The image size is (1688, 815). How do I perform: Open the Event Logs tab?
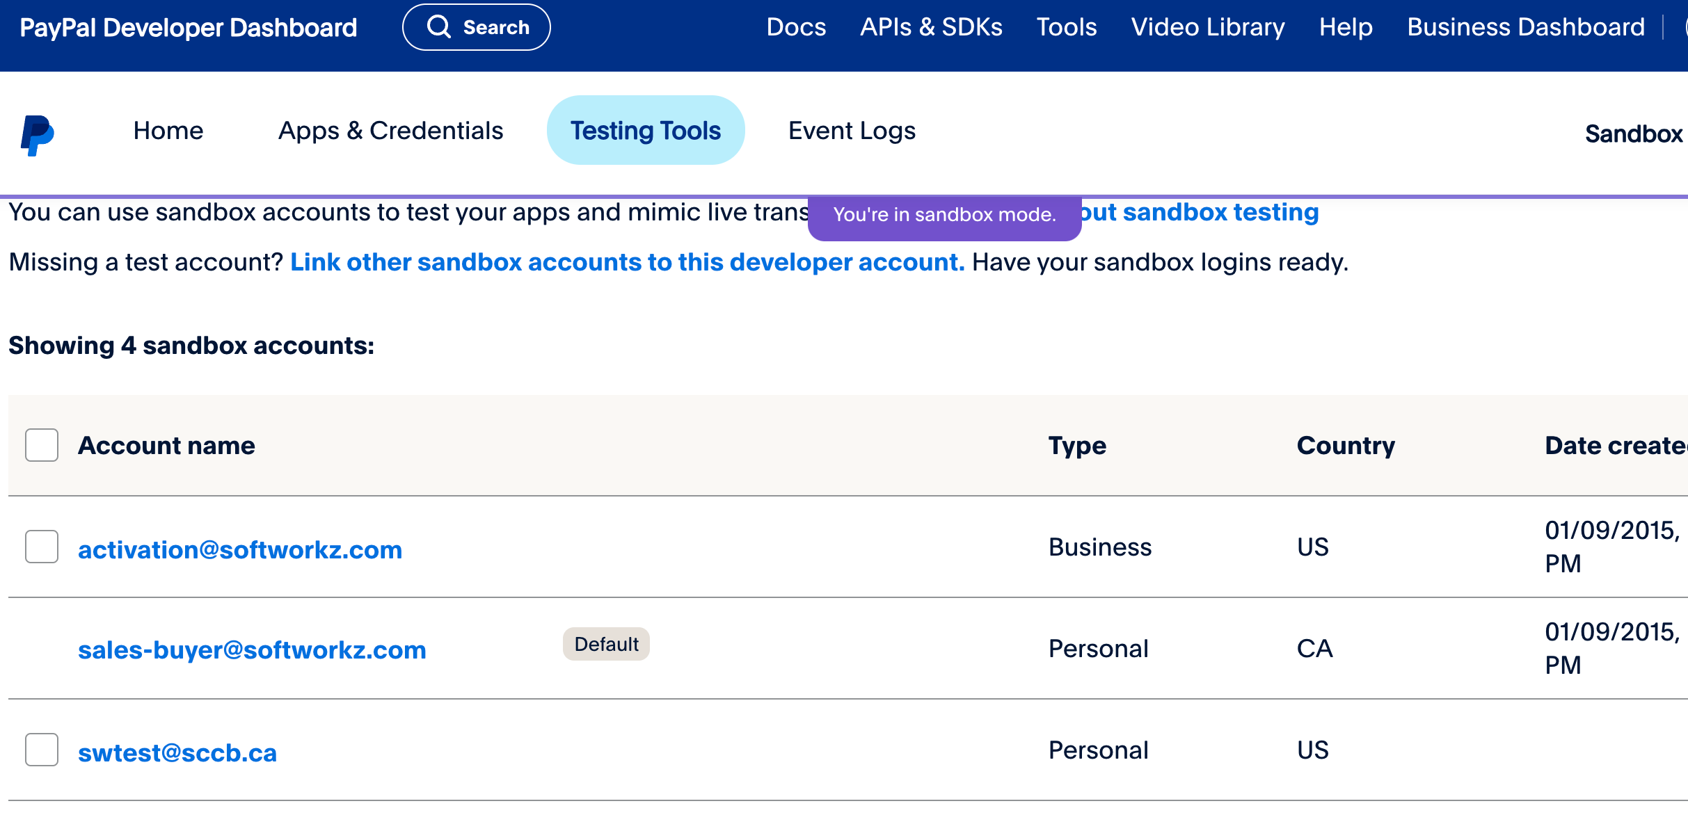click(x=852, y=130)
